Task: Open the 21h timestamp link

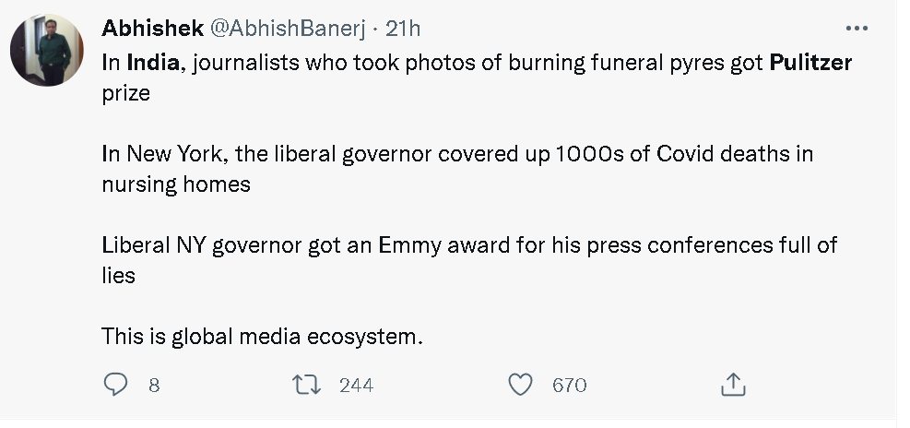Action: point(403,29)
